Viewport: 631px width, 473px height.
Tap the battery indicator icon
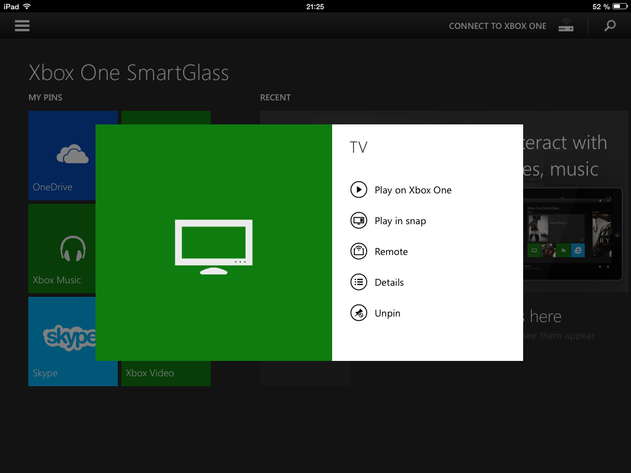coord(620,6)
